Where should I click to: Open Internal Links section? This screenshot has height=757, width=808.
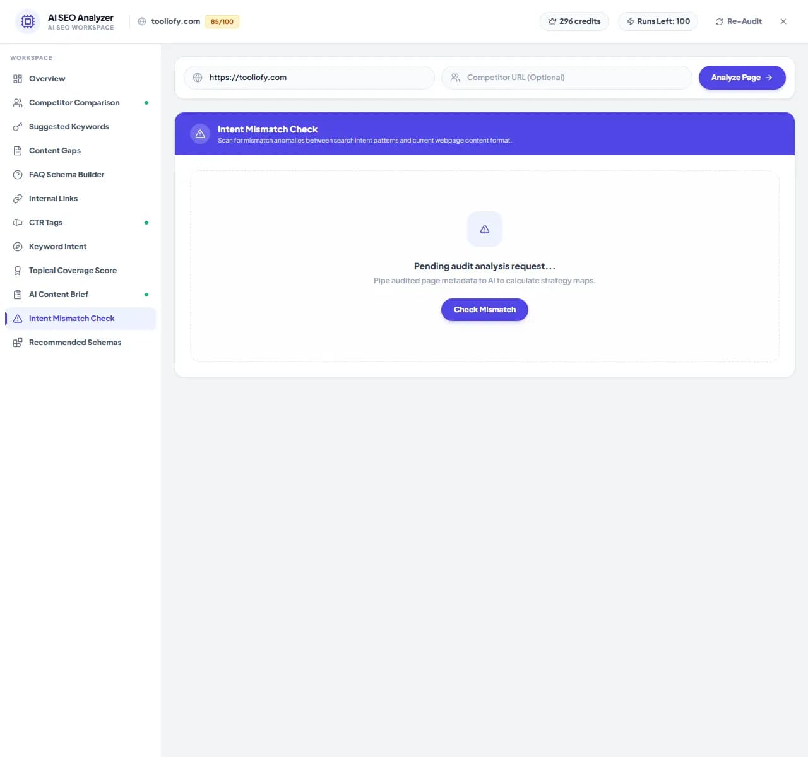[x=80, y=199]
